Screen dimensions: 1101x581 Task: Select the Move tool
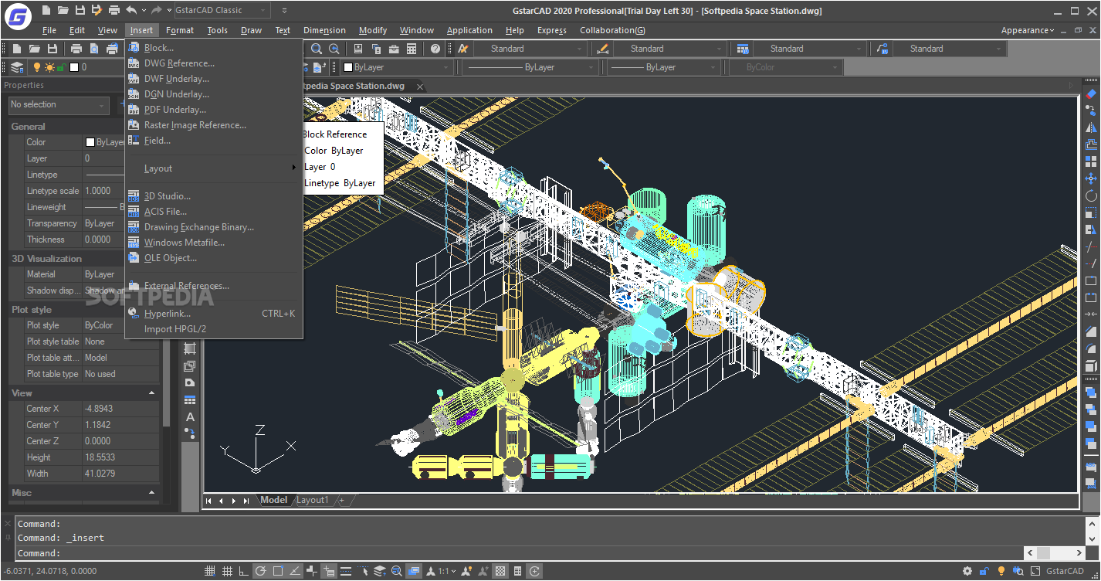[x=1091, y=178]
